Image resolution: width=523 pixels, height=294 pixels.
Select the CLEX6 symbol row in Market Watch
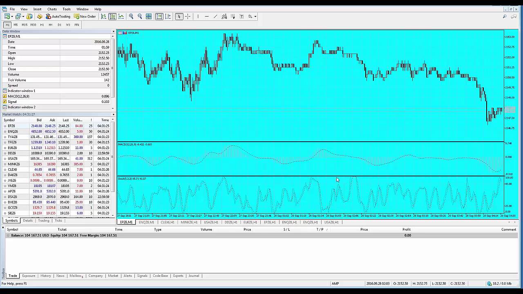[x=56, y=169]
